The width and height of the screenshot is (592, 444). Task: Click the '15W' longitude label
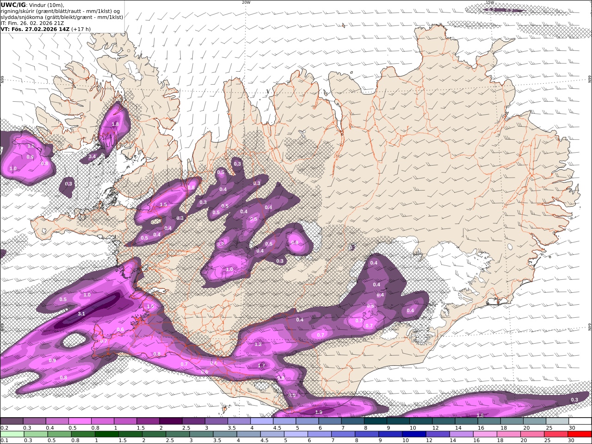point(490,2)
